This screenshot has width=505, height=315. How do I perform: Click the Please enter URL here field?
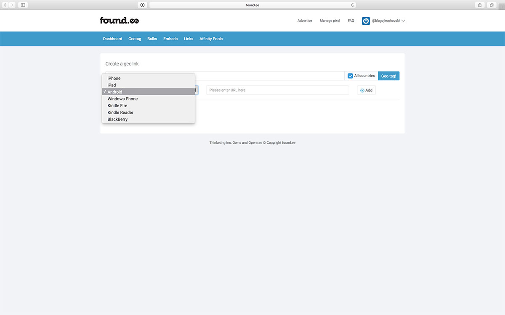[277, 90]
